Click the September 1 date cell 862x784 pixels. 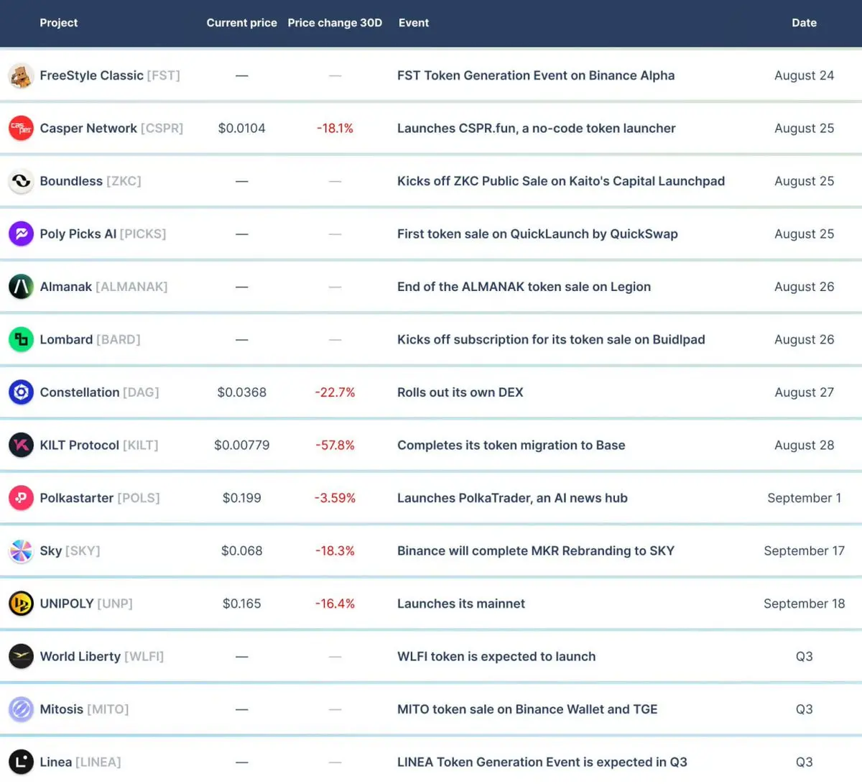point(804,498)
